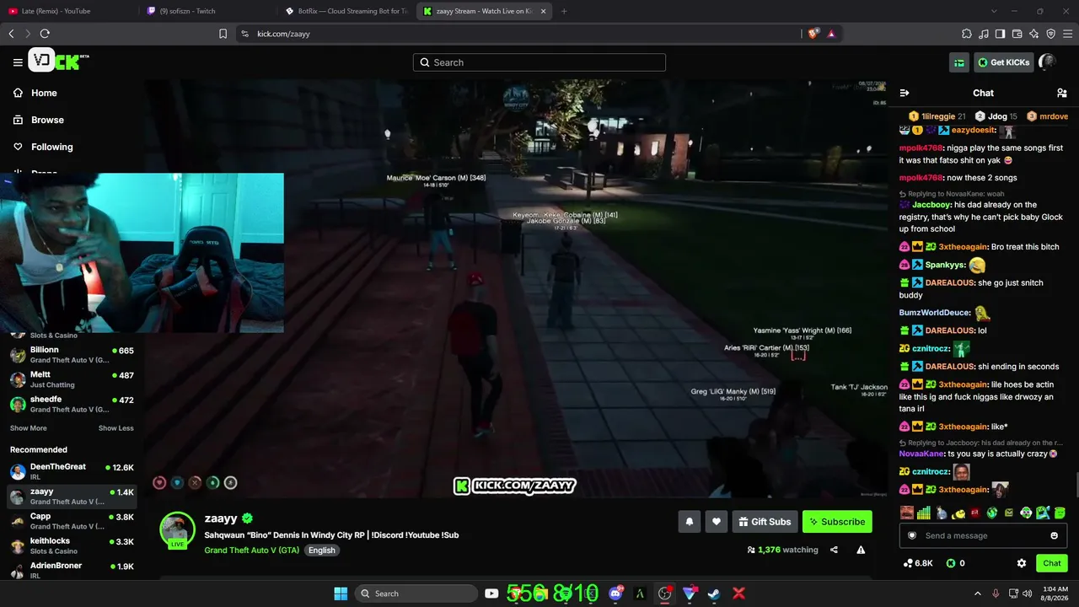Screen dimensions: 1079x607
Task: Open Billionn channel from the sidebar
Action: click(x=72, y=355)
